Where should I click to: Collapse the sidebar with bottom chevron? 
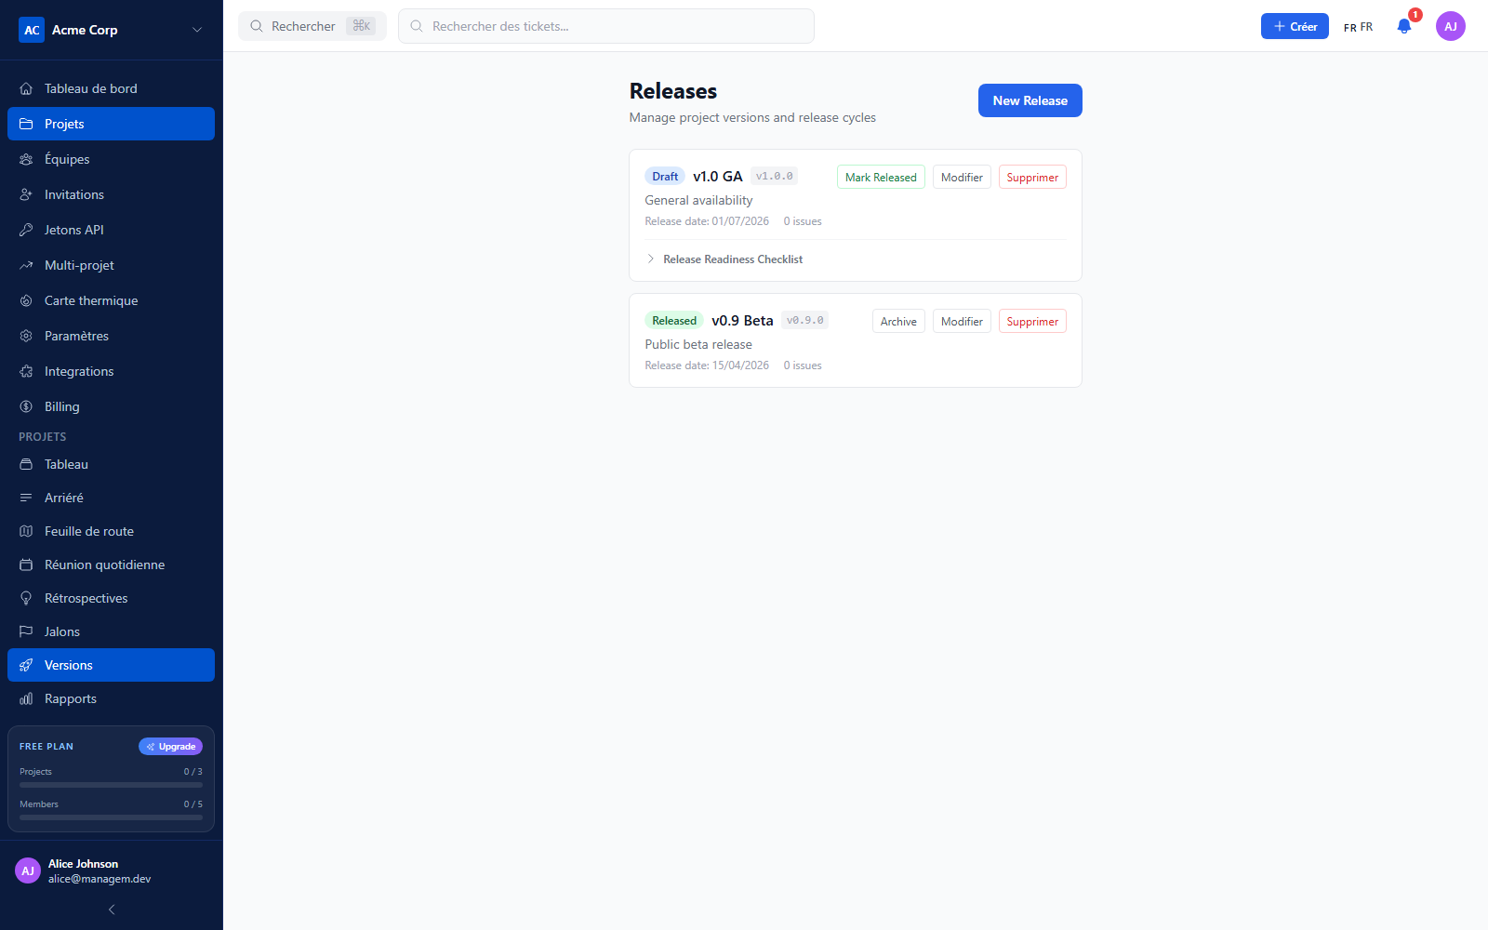pyautogui.click(x=112, y=910)
